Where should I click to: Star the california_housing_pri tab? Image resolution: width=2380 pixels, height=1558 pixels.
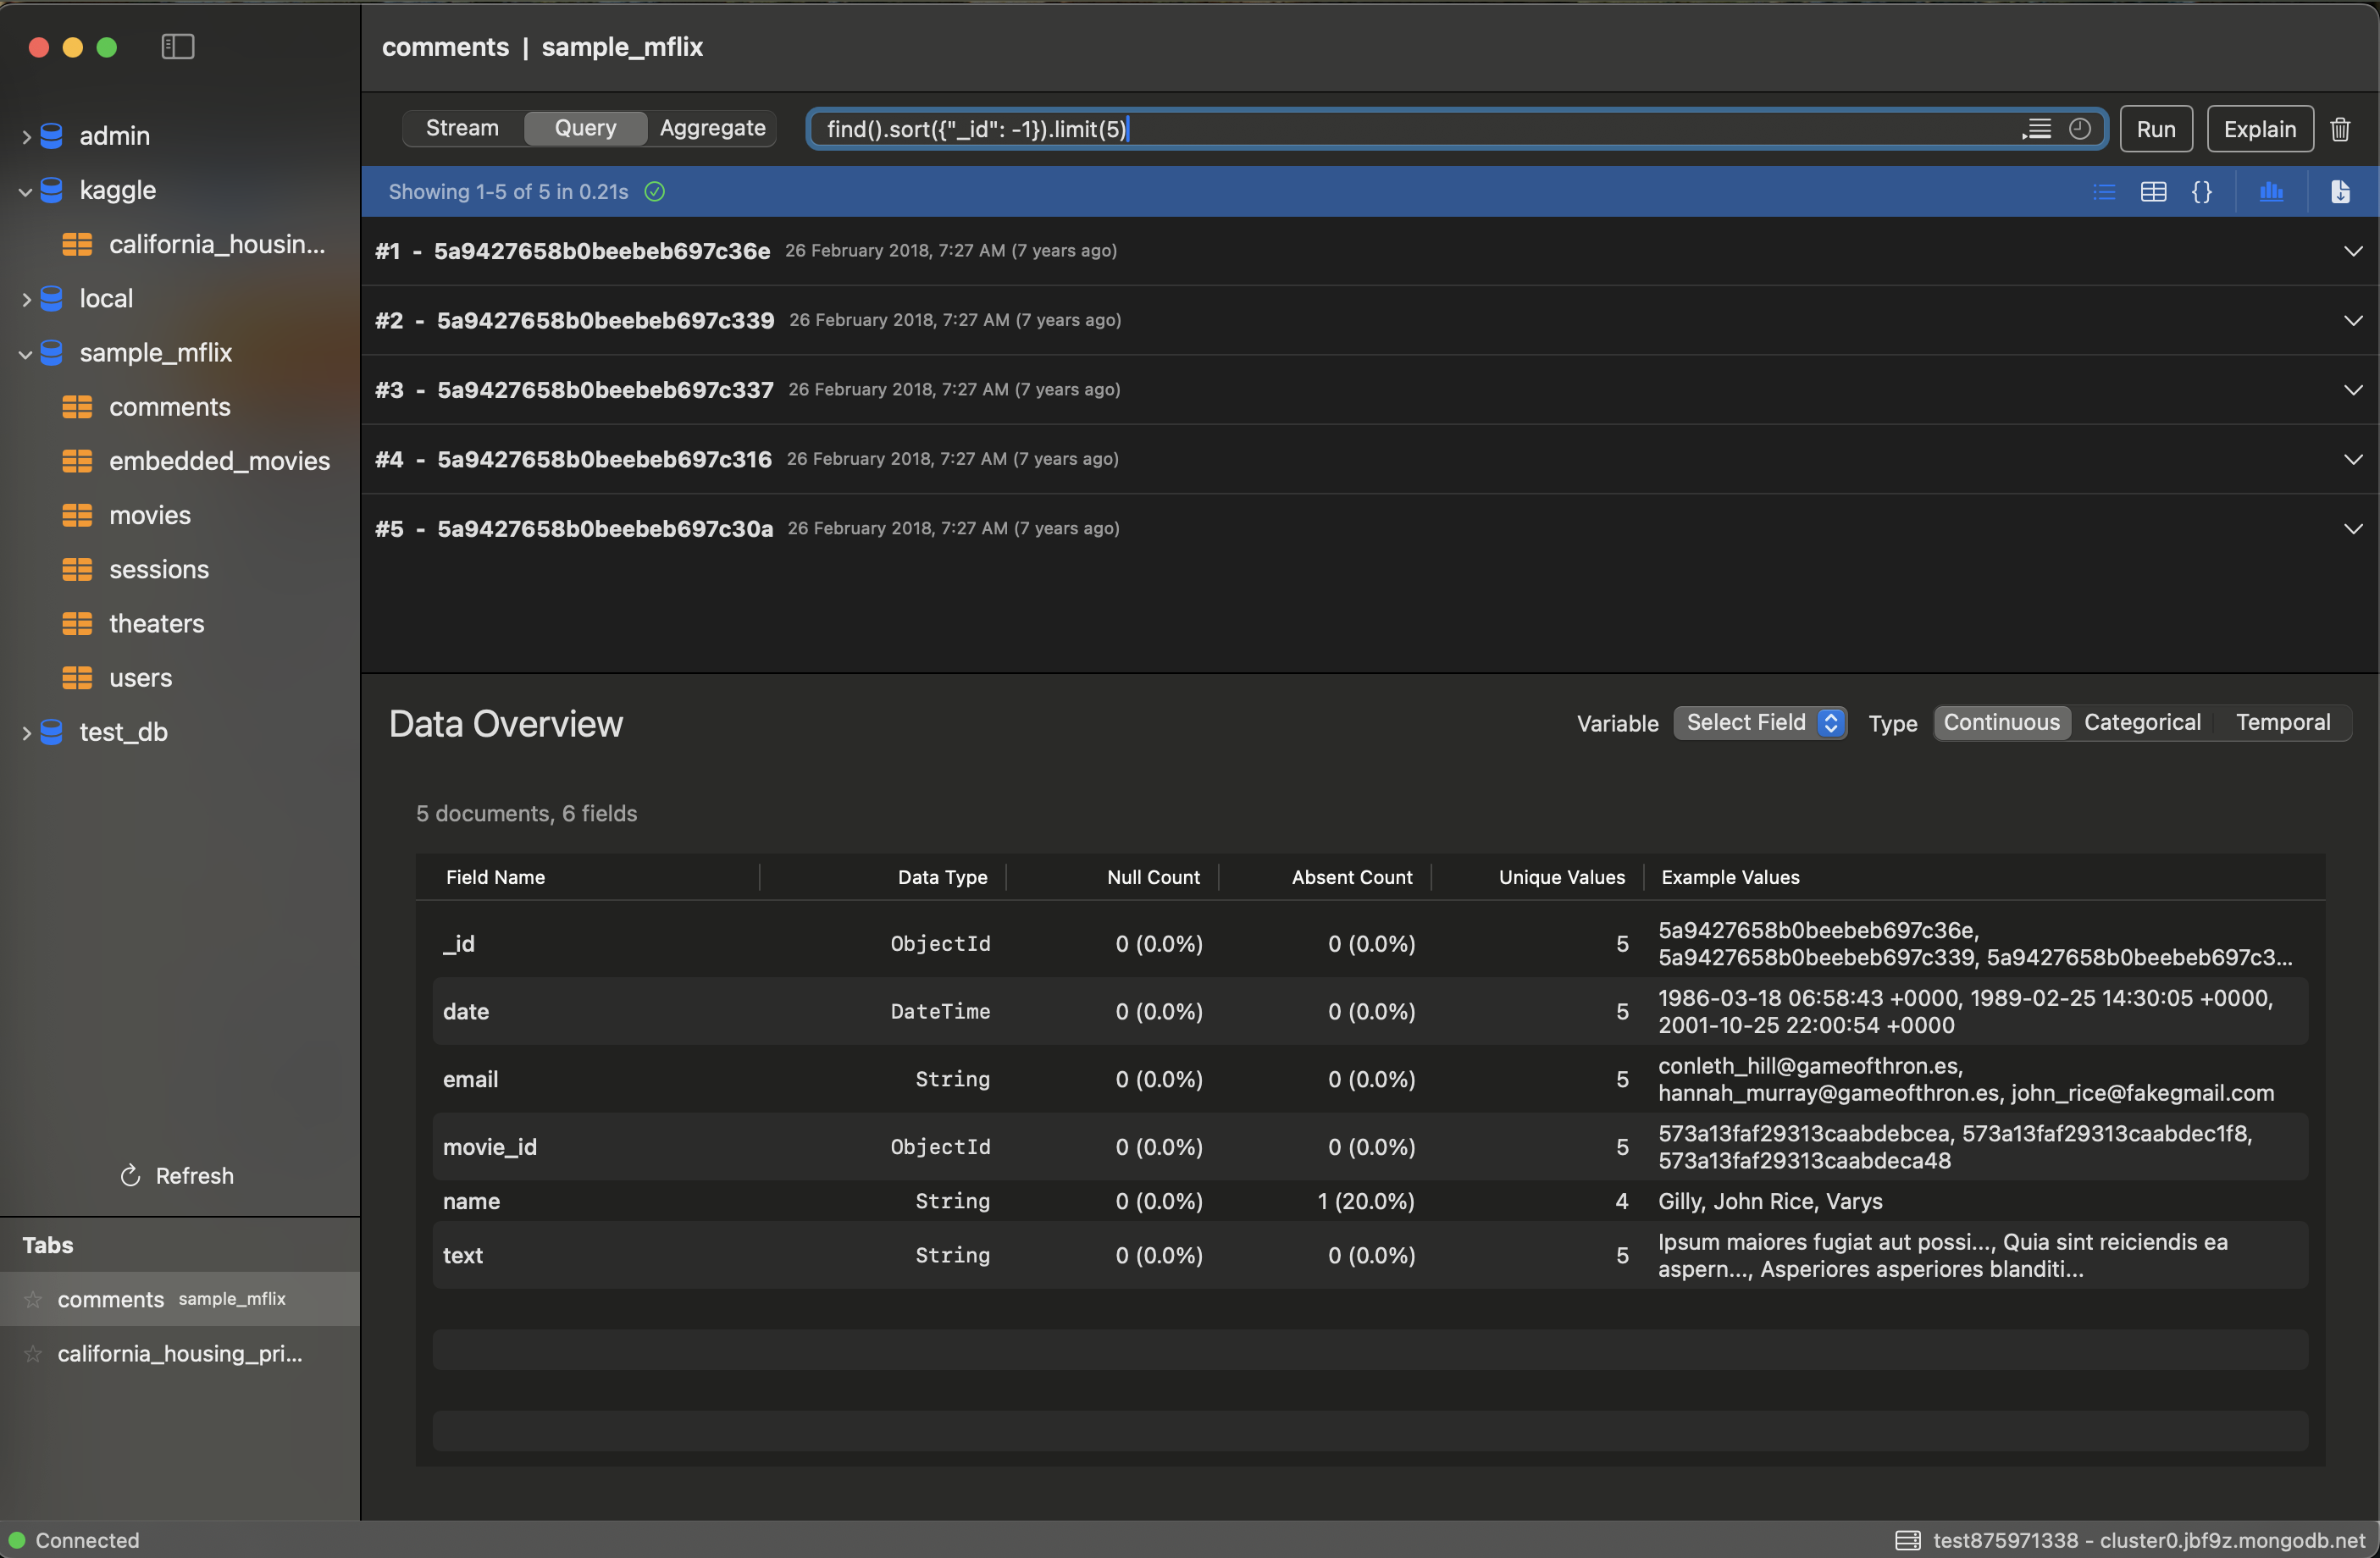pos(33,1353)
